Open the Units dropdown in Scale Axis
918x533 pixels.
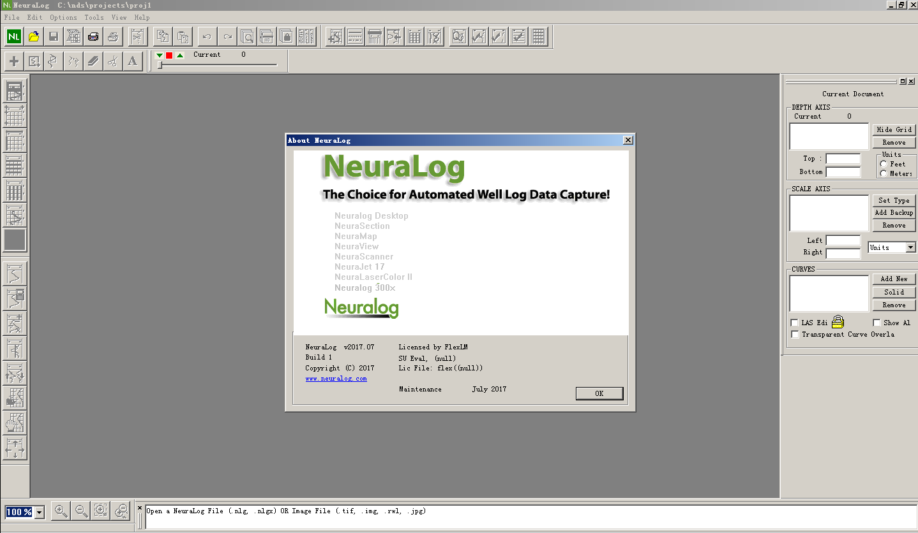click(x=910, y=247)
